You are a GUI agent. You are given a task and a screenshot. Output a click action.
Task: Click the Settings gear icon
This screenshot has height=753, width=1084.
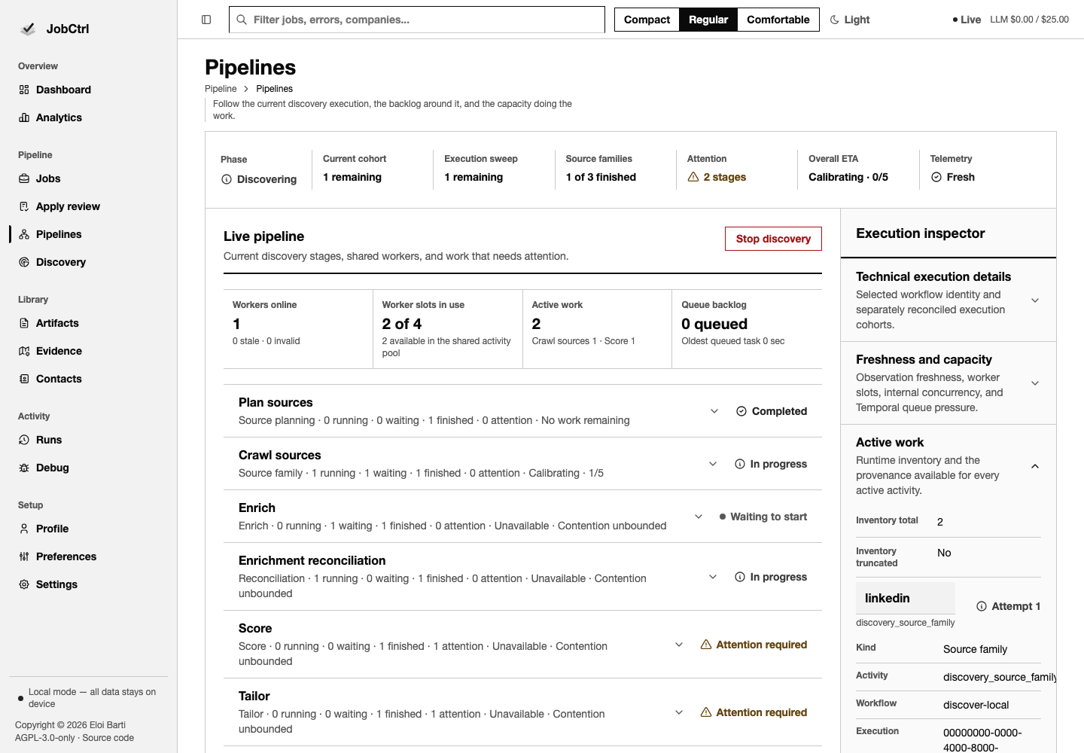[24, 584]
